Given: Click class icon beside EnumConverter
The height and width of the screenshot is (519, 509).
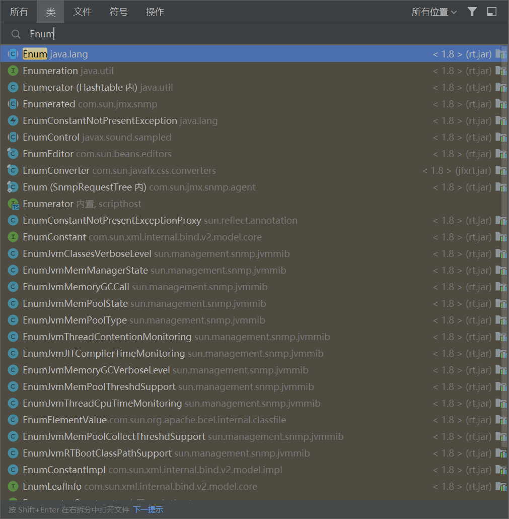Looking at the screenshot, I should (13, 170).
